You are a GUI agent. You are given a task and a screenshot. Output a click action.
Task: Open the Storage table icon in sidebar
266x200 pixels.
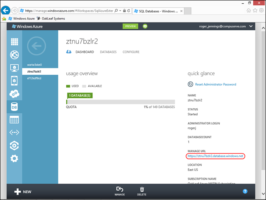point(15,120)
